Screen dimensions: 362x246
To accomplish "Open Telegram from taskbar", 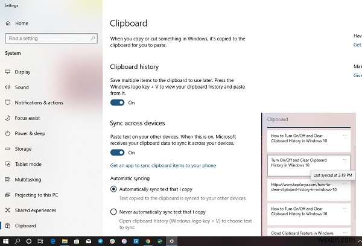I will (x=100, y=241).
